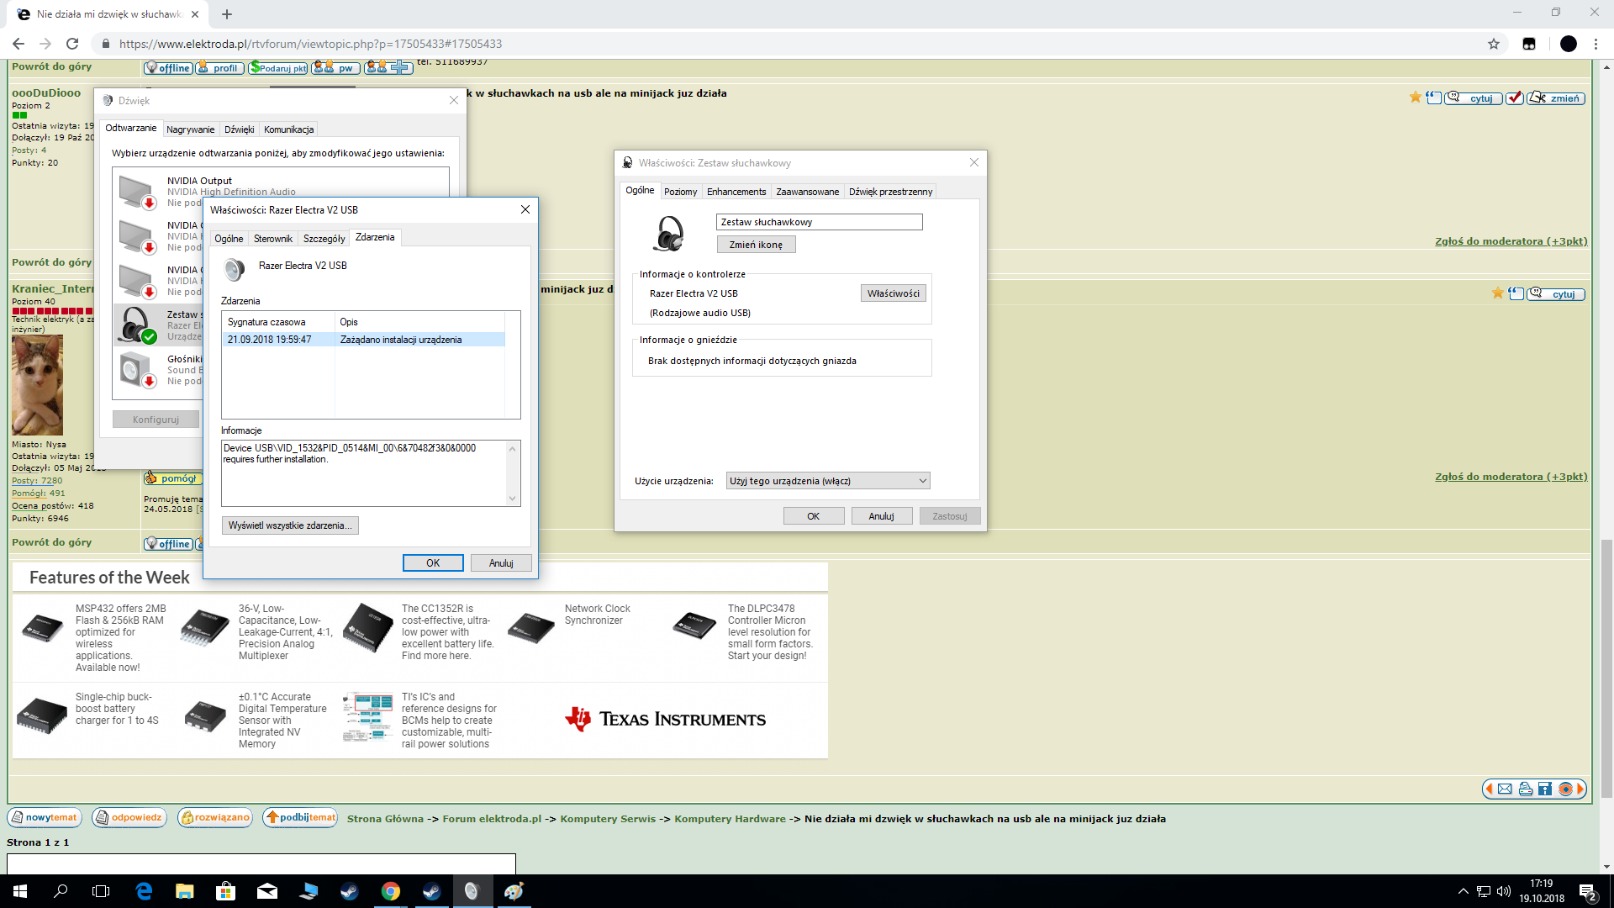Switch to the Sterownik tab

pos(272,239)
